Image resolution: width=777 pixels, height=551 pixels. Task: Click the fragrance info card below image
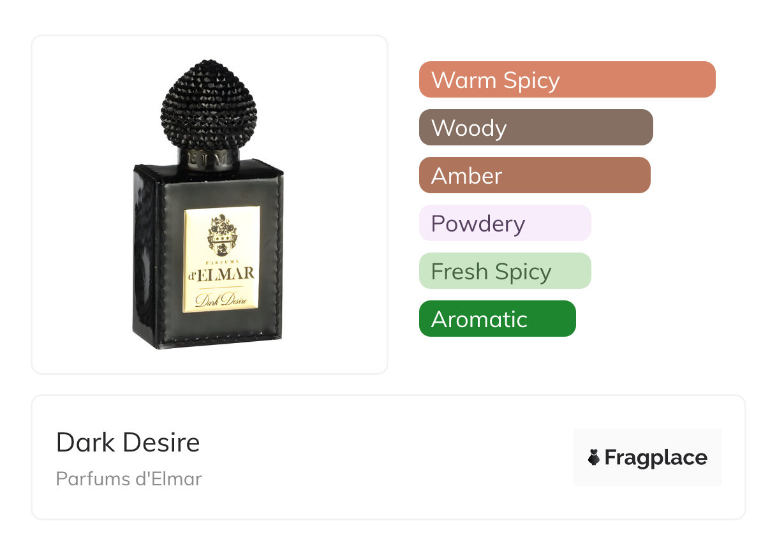click(x=389, y=457)
